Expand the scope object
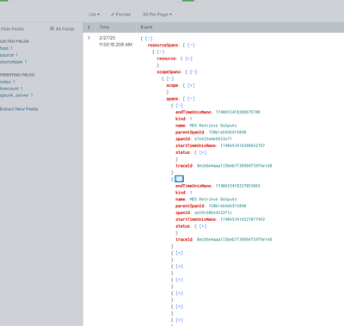The image size is (344, 326). [x=191, y=85]
